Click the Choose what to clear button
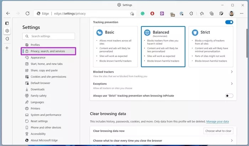This screenshot has width=249, height=146. (218, 131)
